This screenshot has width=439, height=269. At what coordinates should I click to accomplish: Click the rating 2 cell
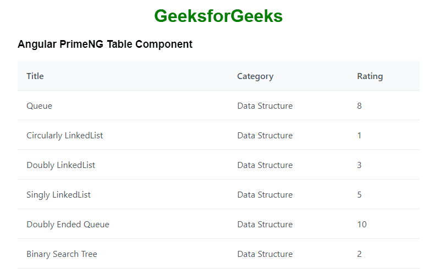coord(359,254)
